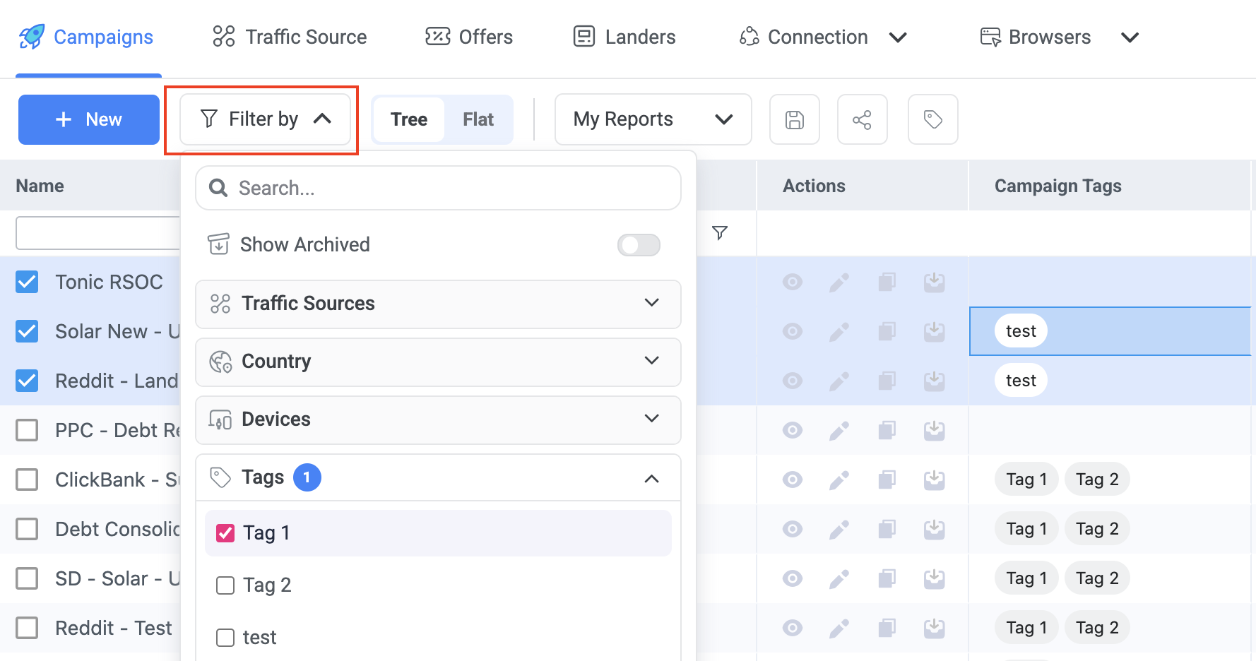Open the Offers menu tab
The height and width of the screenshot is (661, 1256).
click(469, 37)
